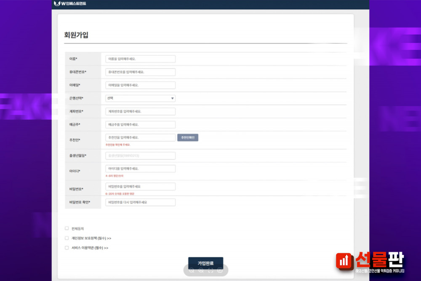Check the 개인정보 보호정책 checkbox
The width and height of the screenshot is (421, 281).
pos(67,238)
